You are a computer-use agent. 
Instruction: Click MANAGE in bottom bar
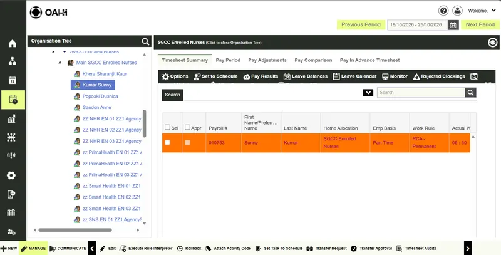tap(34, 248)
